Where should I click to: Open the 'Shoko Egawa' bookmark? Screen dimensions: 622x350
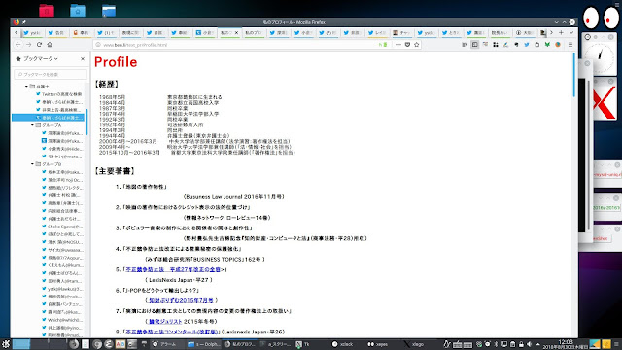coord(62,227)
